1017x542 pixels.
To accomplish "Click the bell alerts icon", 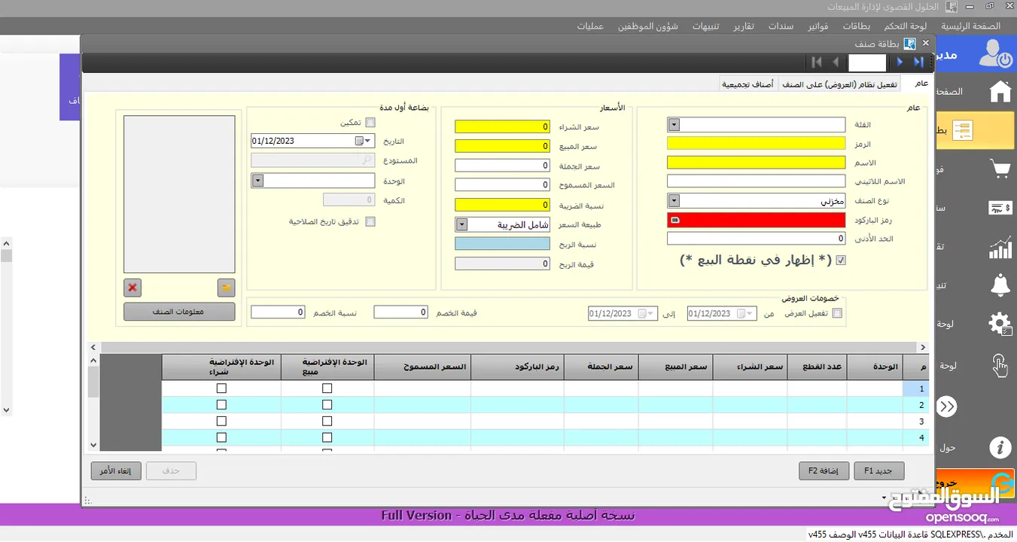I will [1000, 285].
